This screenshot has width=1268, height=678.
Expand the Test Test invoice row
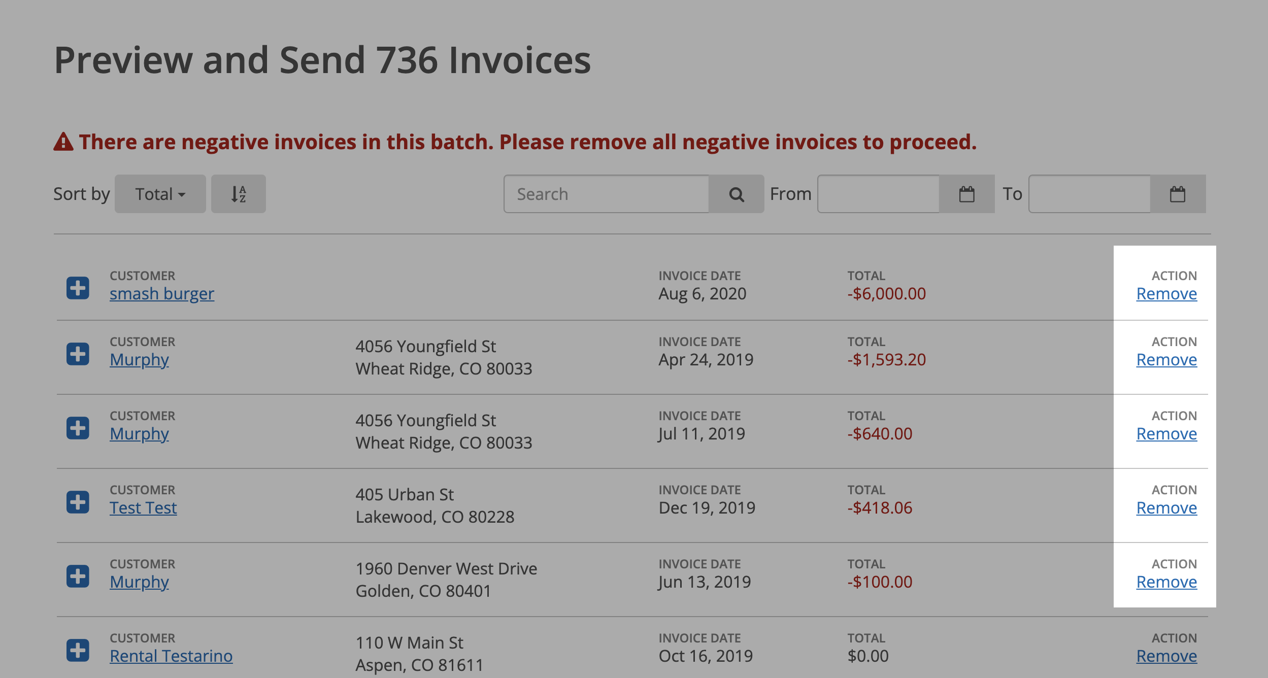click(x=78, y=502)
